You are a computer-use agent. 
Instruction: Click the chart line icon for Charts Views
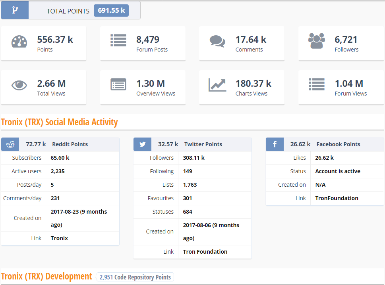point(217,85)
